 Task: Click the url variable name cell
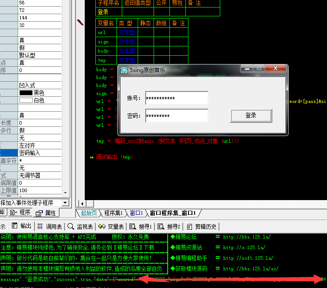click(x=106, y=32)
